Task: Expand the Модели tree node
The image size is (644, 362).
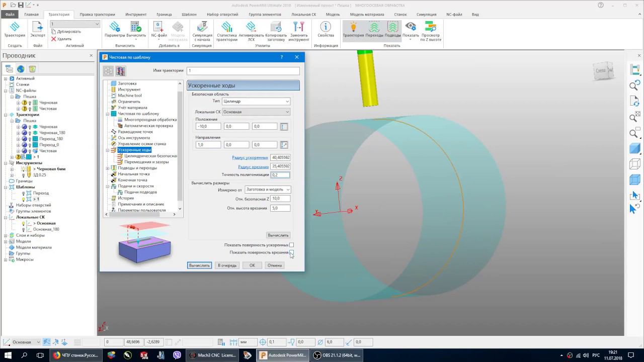Action: click(6, 241)
